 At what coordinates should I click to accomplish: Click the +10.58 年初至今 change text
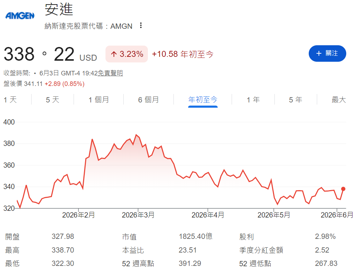click(183, 54)
